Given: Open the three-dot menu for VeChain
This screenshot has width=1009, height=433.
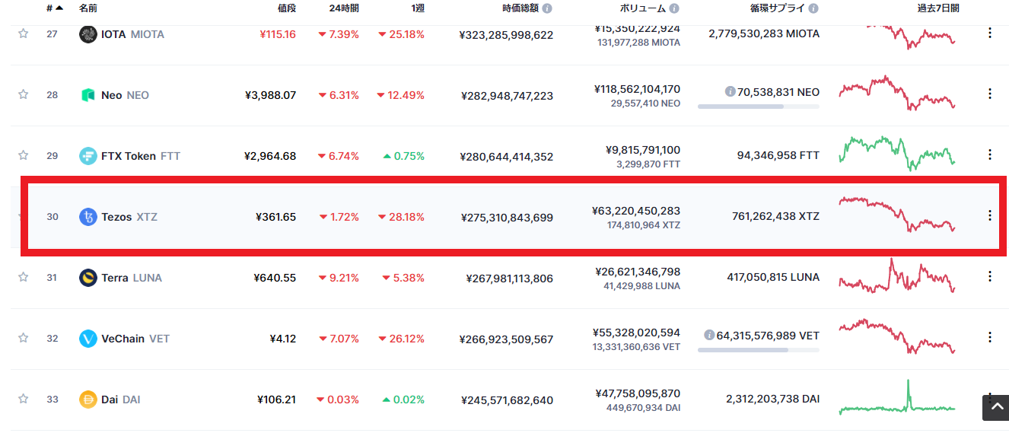Looking at the screenshot, I should point(990,337).
